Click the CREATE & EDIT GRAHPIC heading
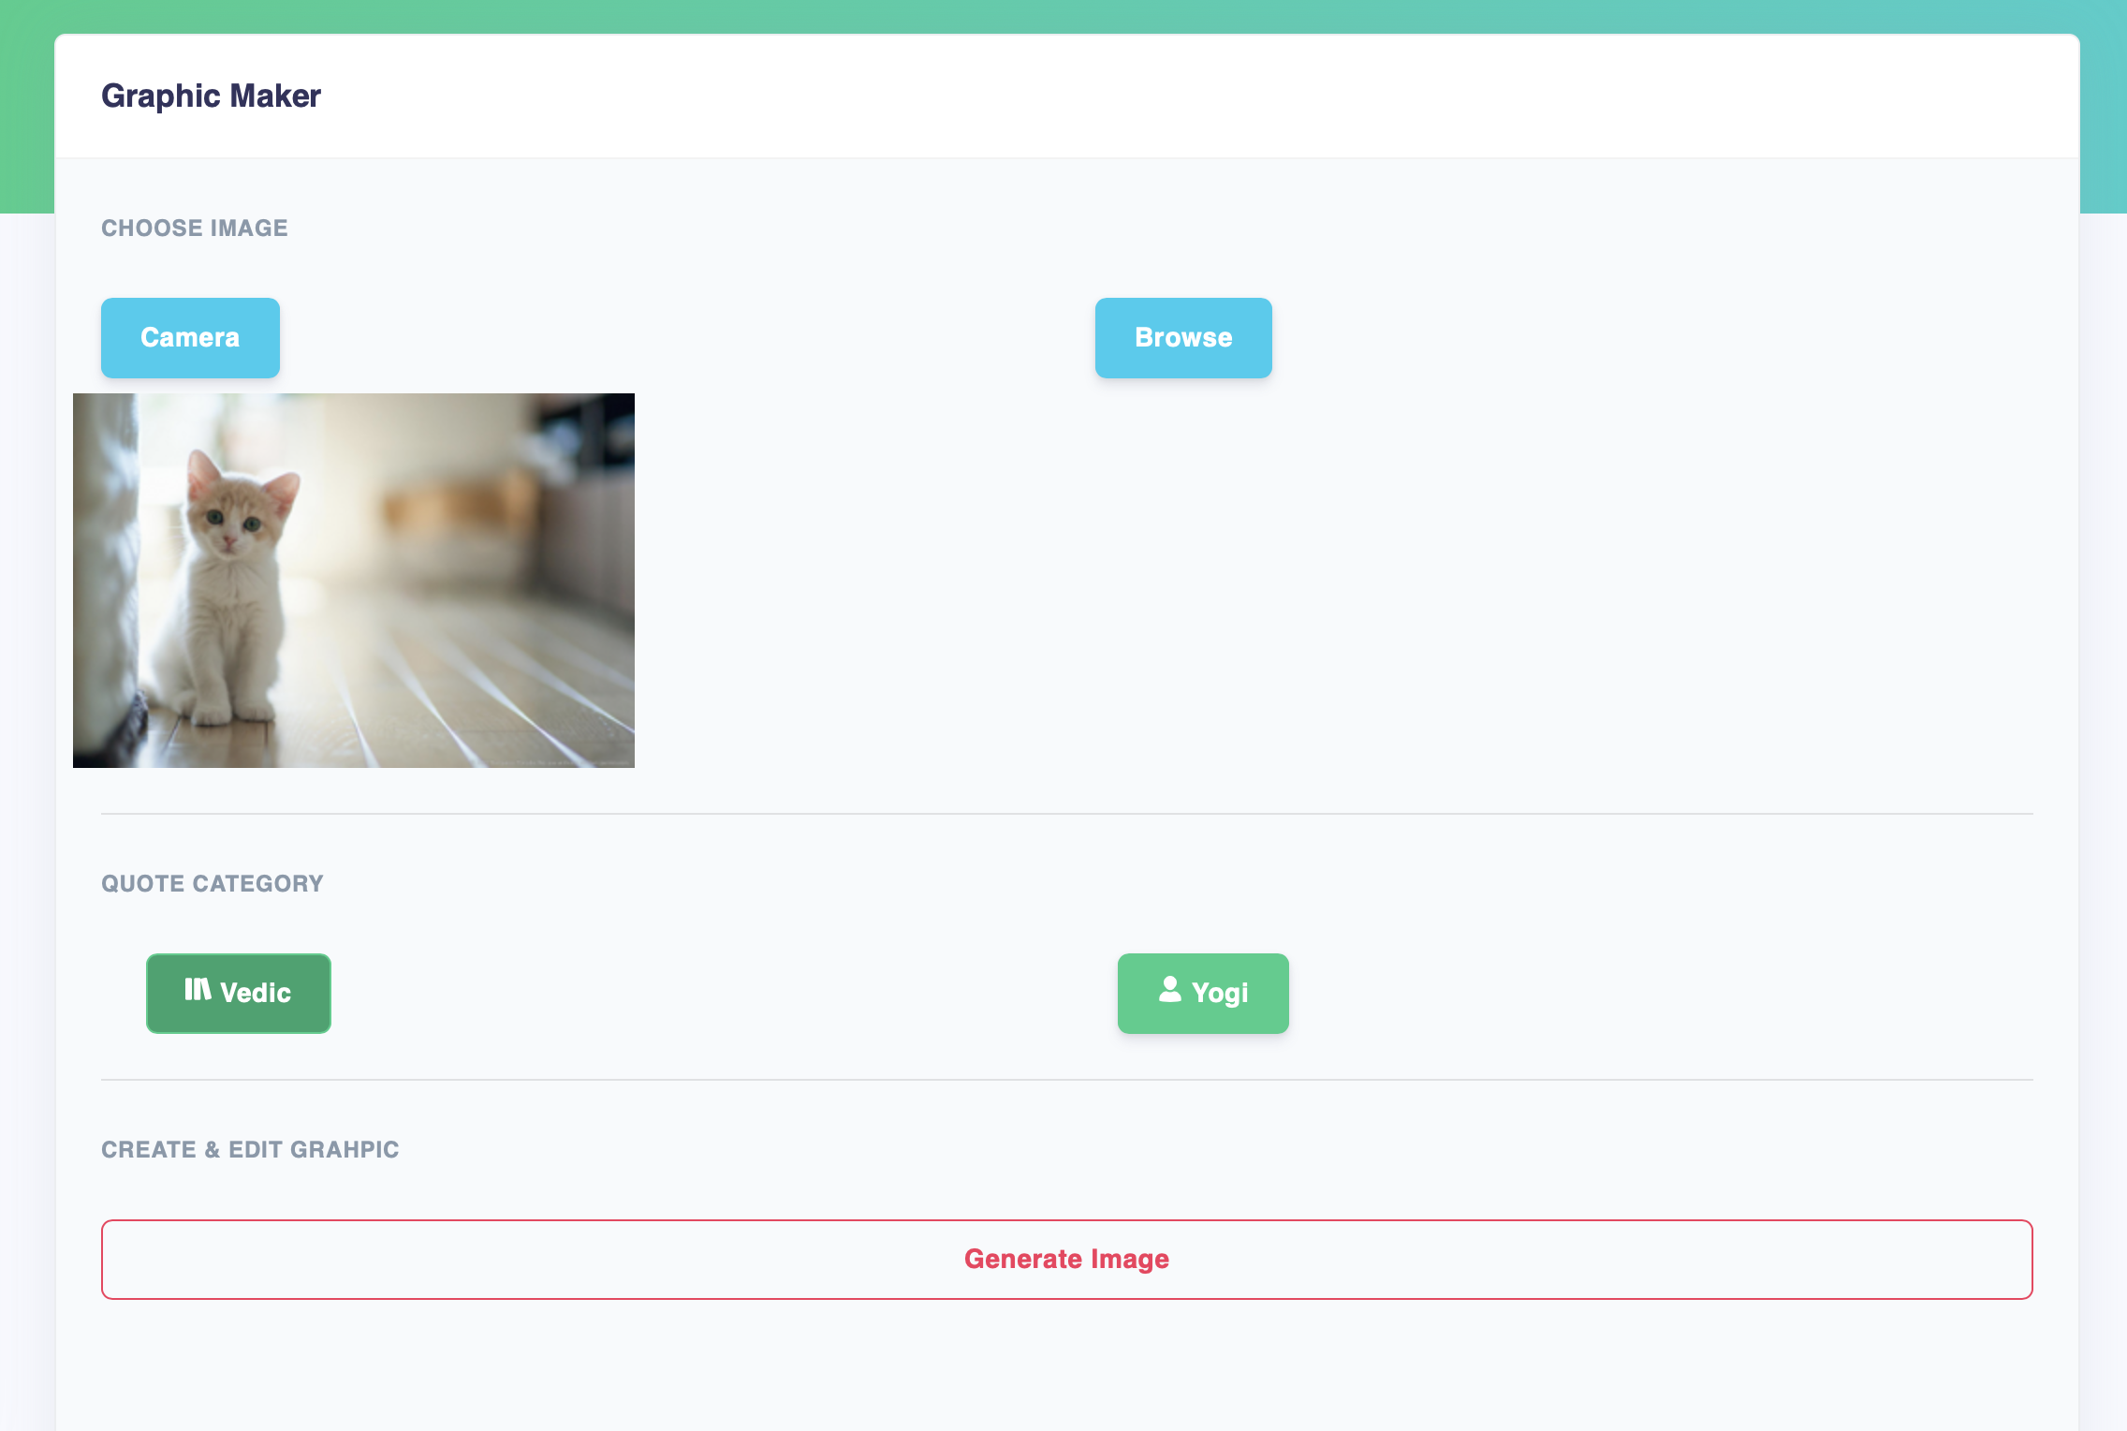The image size is (2127, 1431). 250,1150
